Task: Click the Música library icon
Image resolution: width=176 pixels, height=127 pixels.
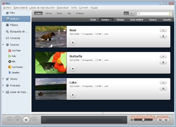Action: coord(7,25)
